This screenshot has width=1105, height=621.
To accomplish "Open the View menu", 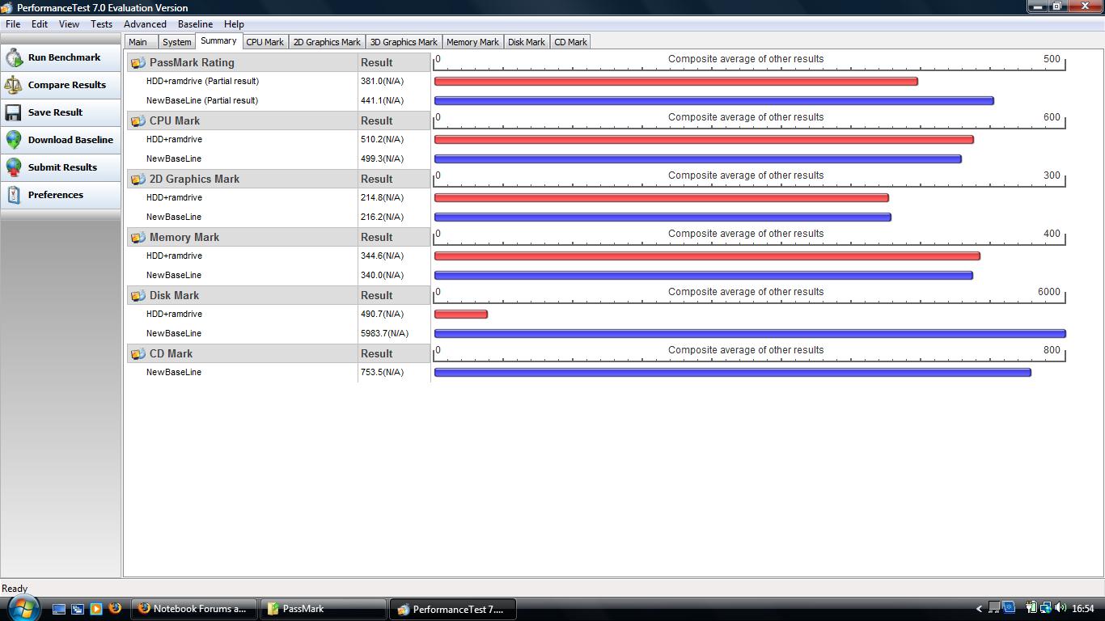I will point(69,24).
